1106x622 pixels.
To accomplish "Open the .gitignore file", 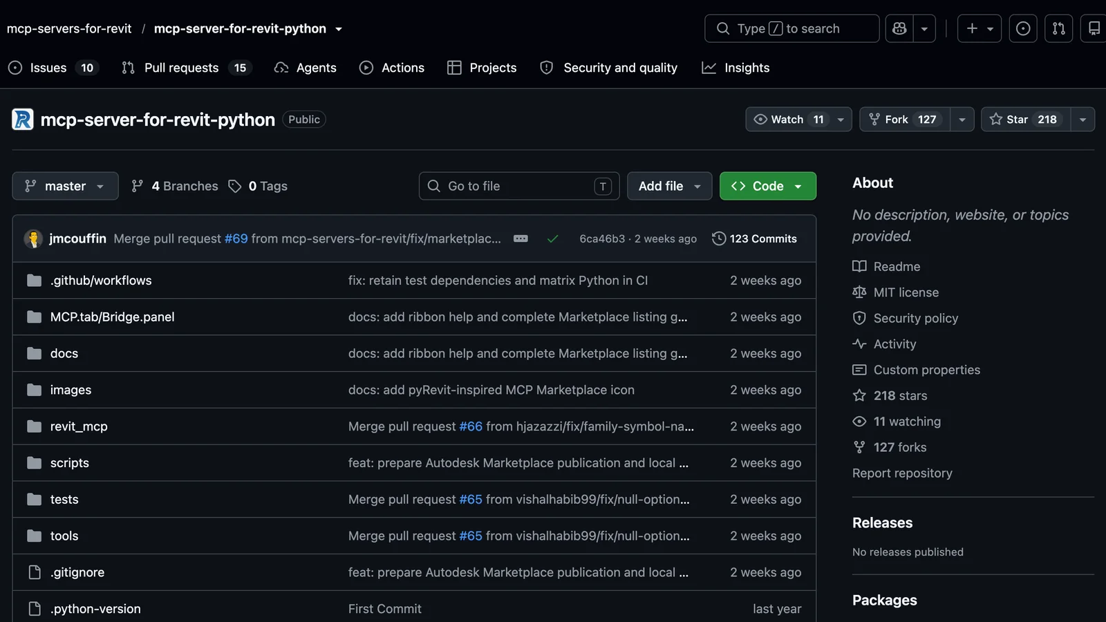I will pyautogui.click(x=77, y=572).
